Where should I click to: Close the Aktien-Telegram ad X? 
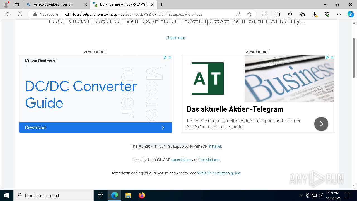(332, 57)
